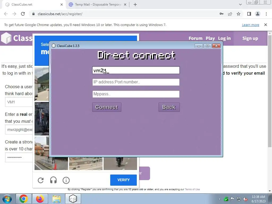This screenshot has height=204, width=272.
Task: Go back to the previous page
Action: click(x=6, y=14)
